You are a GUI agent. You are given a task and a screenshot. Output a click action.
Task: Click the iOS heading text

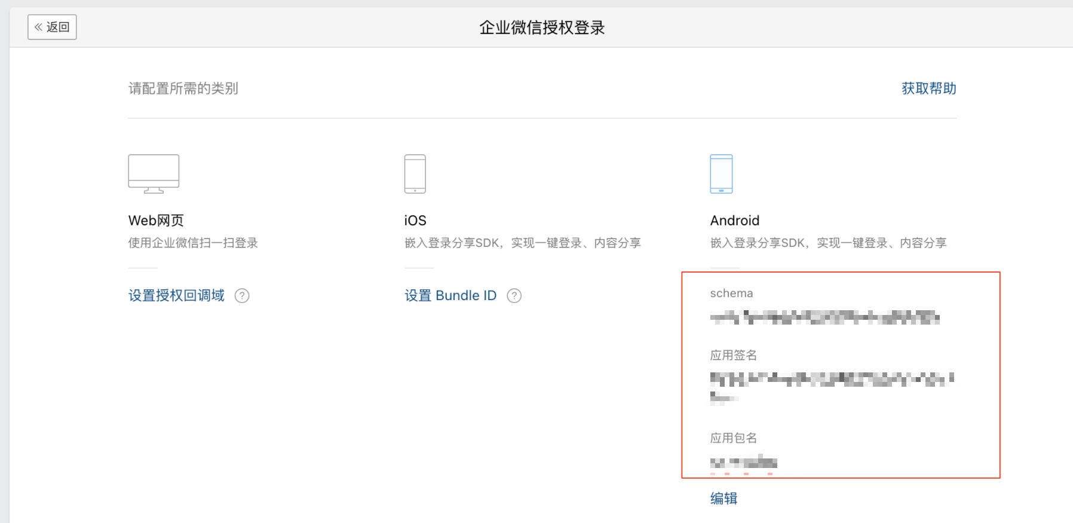(x=415, y=221)
